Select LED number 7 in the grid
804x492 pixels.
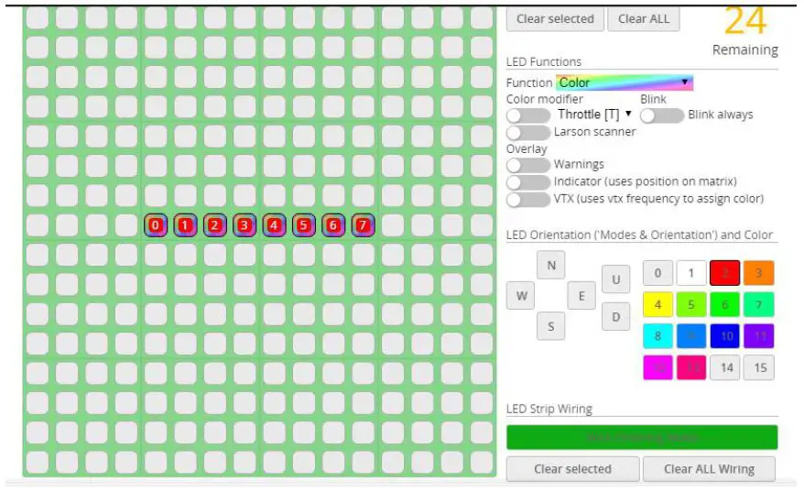click(363, 225)
